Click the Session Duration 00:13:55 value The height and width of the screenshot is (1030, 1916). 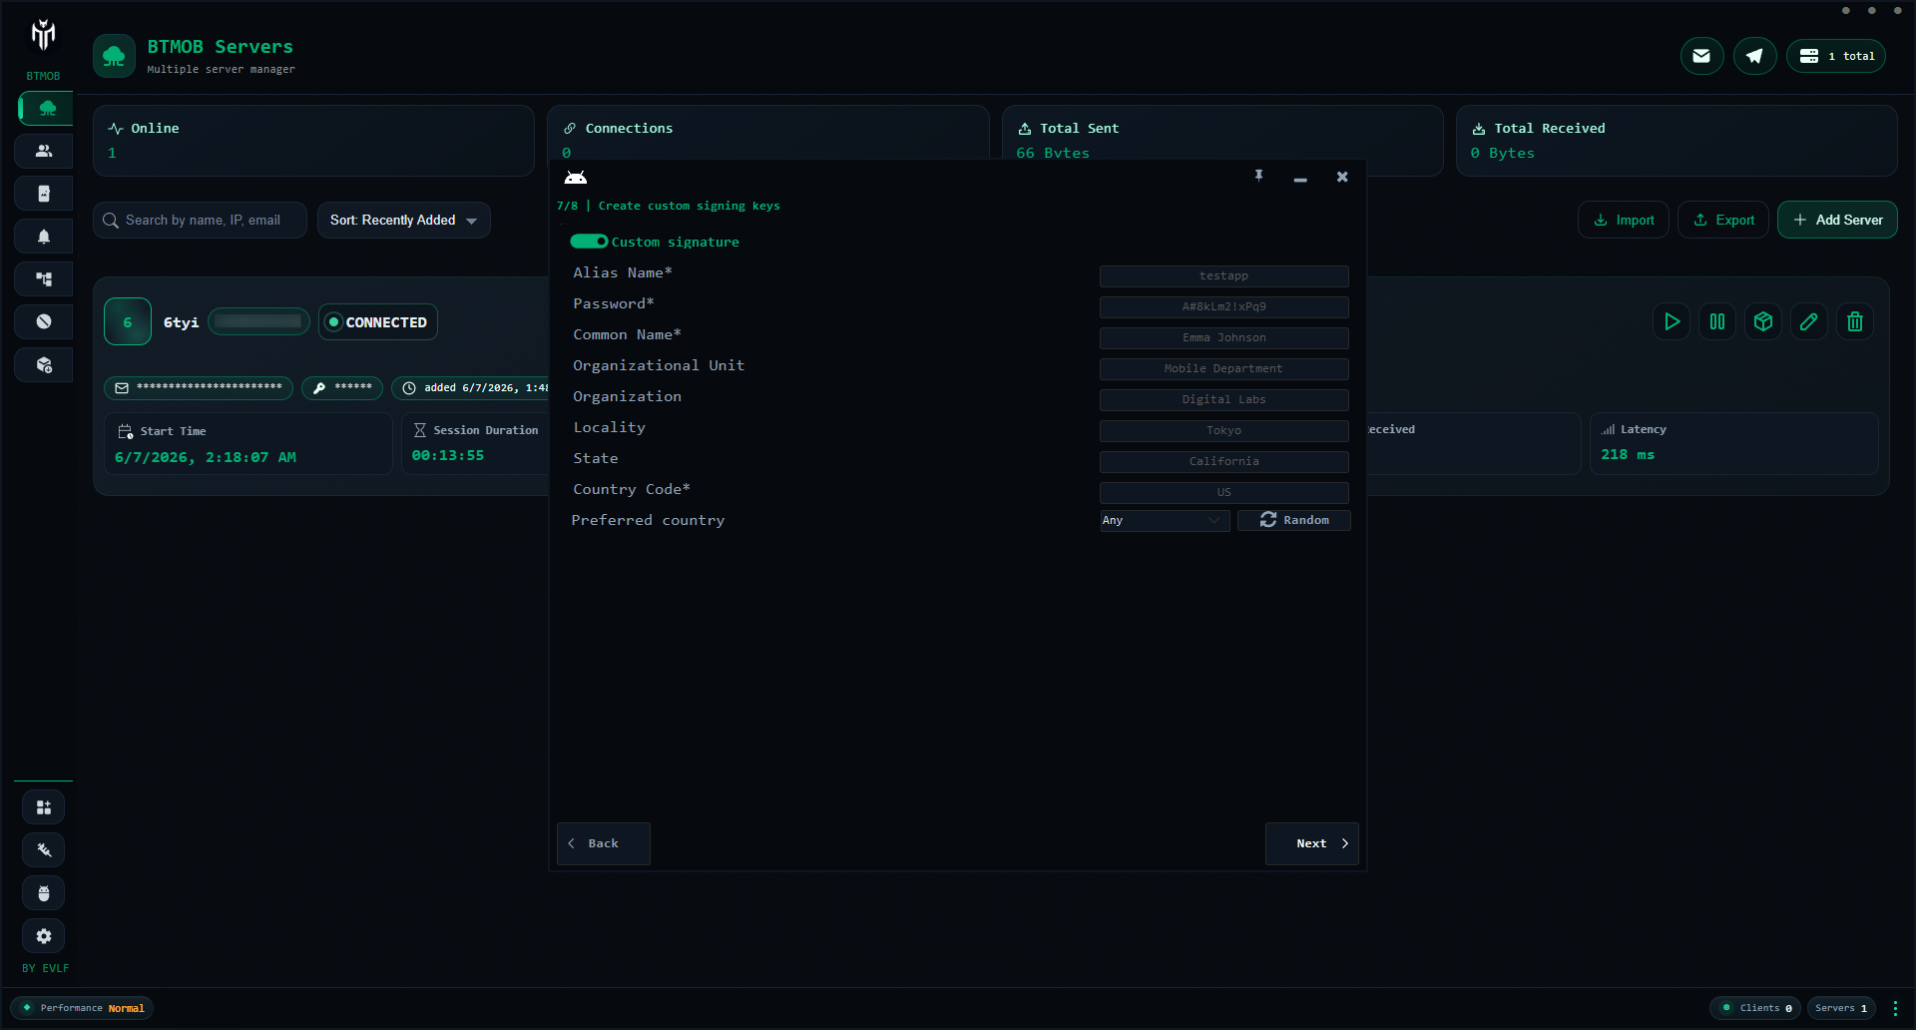pos(448,455)
